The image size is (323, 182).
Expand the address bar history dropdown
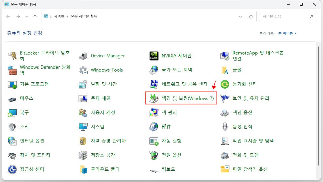click(241, 16)
